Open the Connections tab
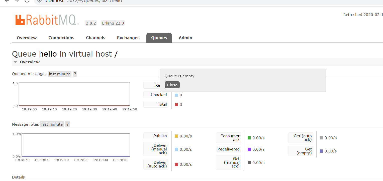This screenshot has width=383, height=181. (x=61, y=38)
